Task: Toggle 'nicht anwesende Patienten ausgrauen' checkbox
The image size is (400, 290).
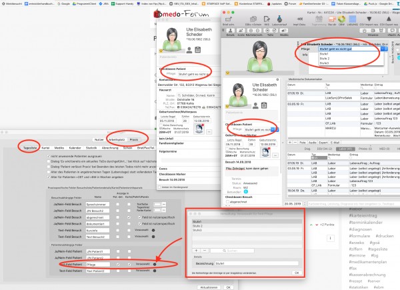Action: (49, 156)
